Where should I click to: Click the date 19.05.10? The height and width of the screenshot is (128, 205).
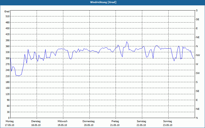62,125
